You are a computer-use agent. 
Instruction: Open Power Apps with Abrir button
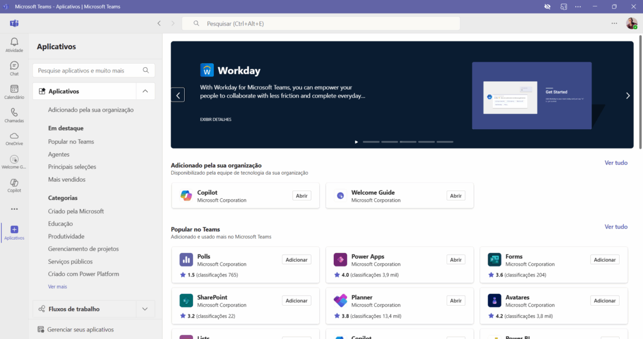coord(455,260)
